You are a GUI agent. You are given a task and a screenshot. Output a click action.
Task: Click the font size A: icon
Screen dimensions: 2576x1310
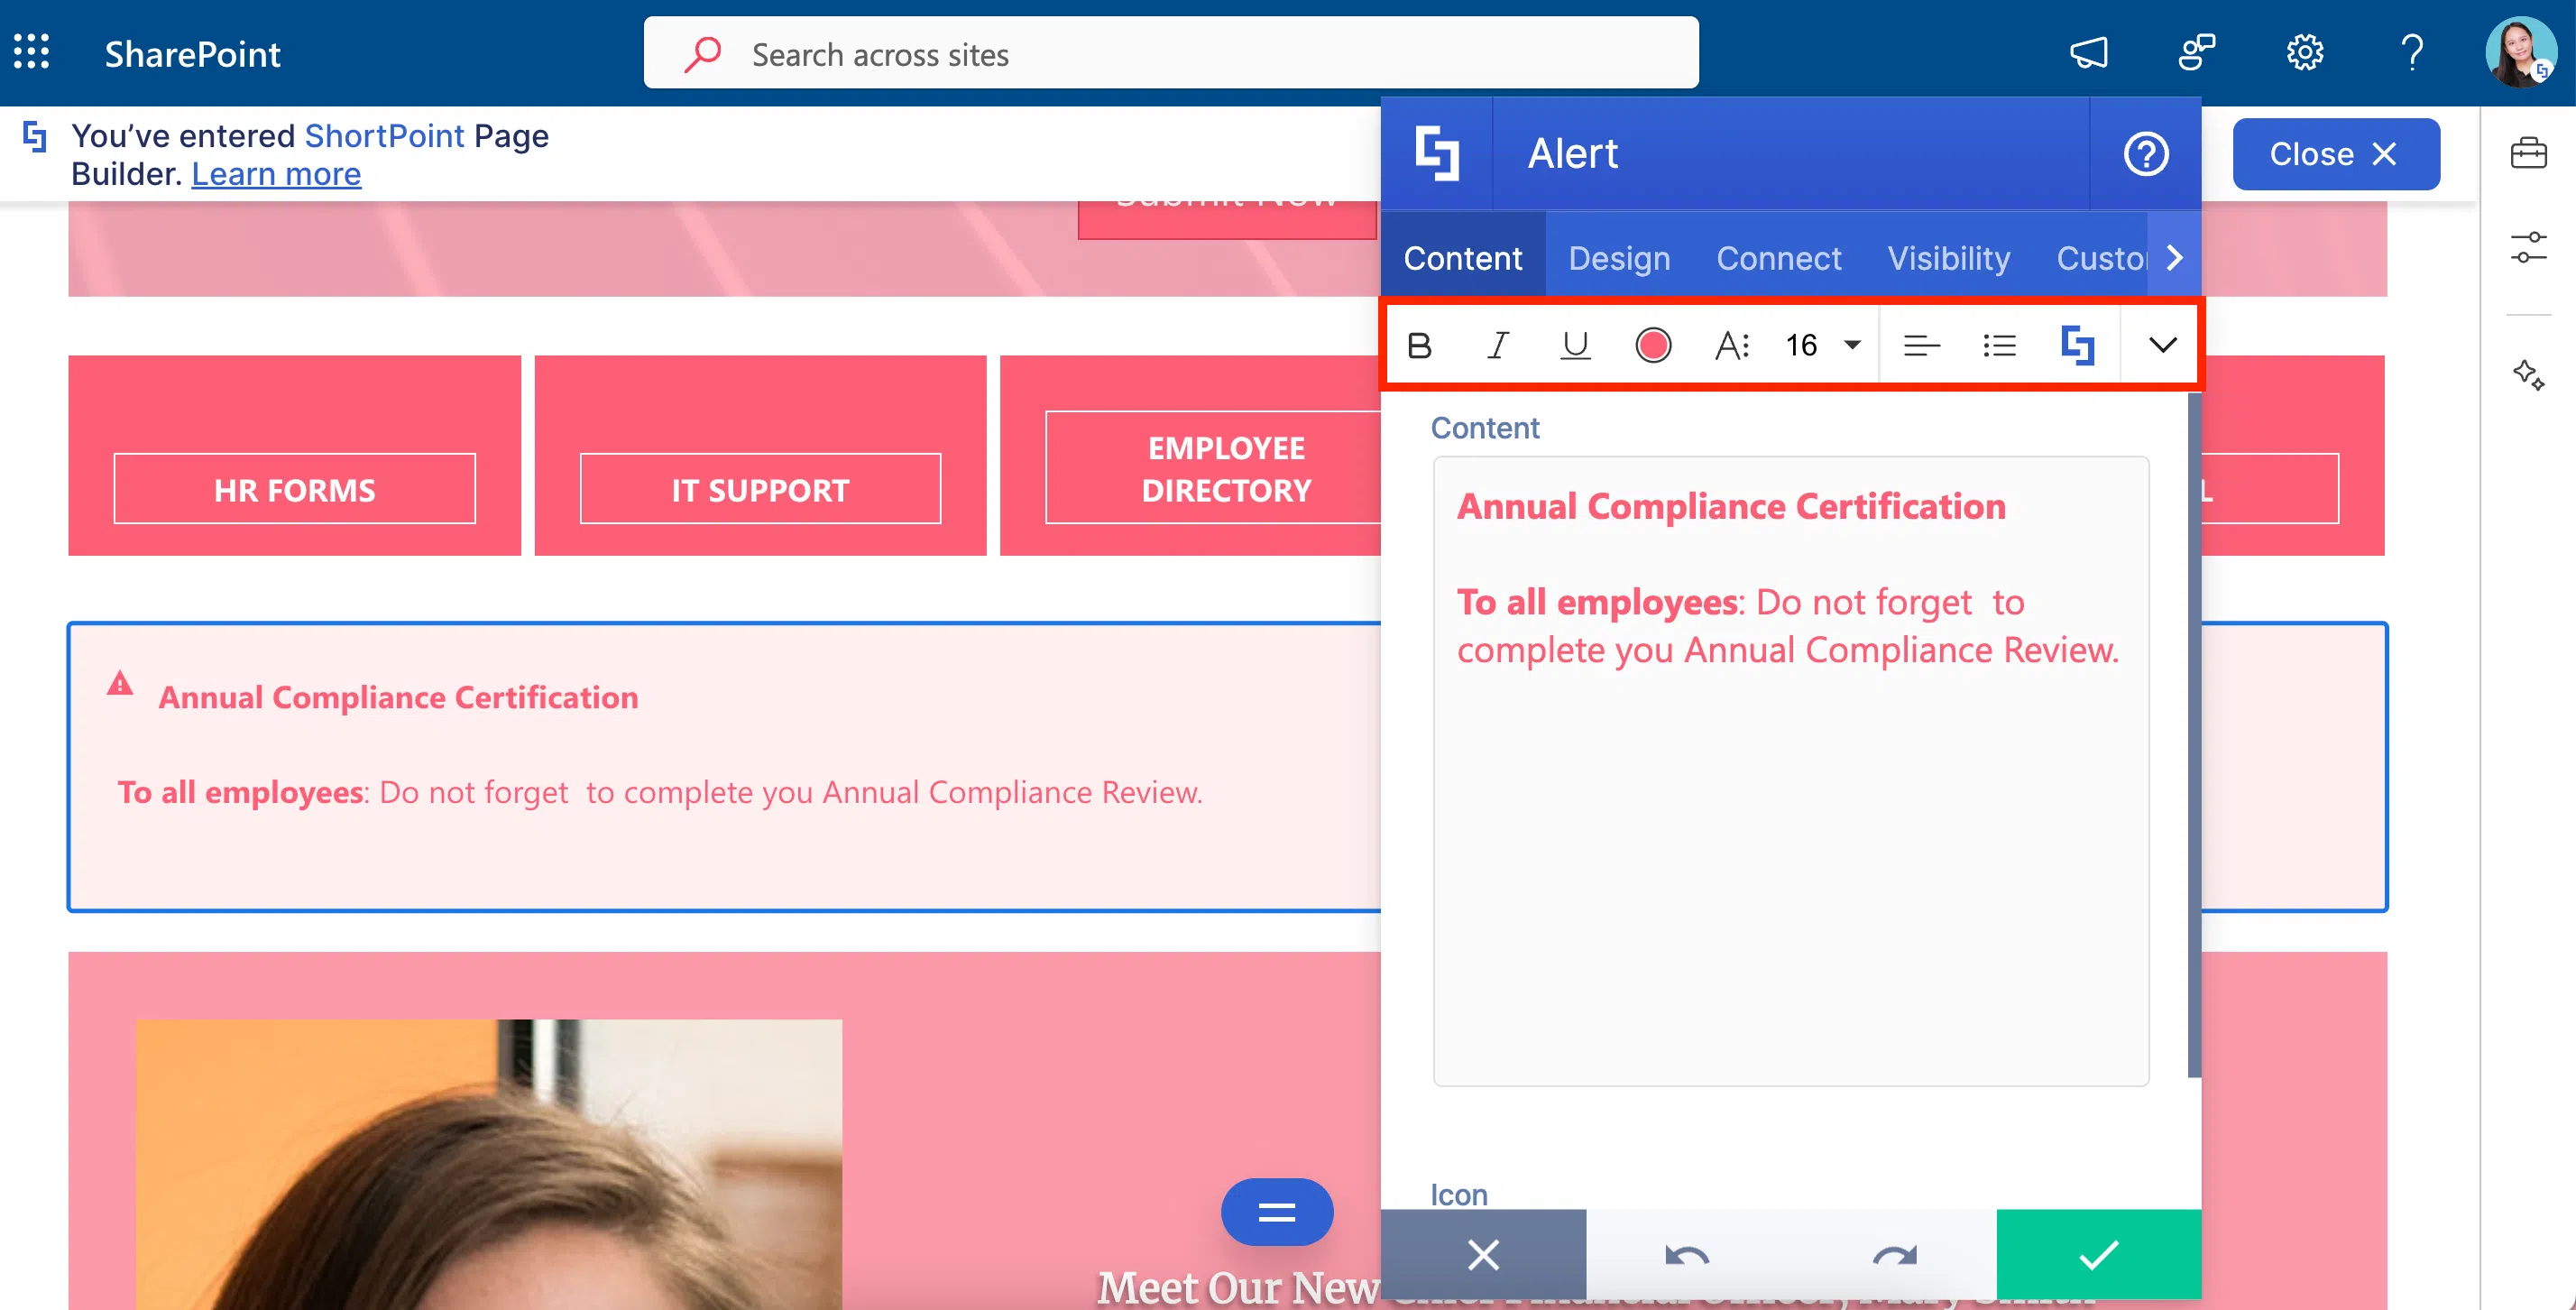(1732, 345)
